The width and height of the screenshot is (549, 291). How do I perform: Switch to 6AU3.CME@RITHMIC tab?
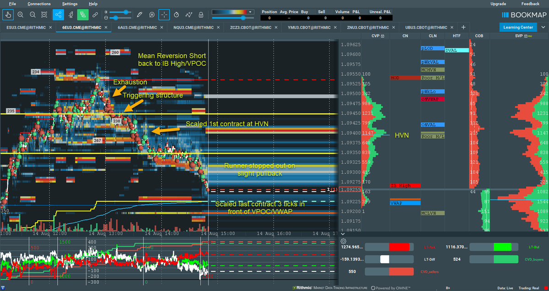click(x=137, y=27)
